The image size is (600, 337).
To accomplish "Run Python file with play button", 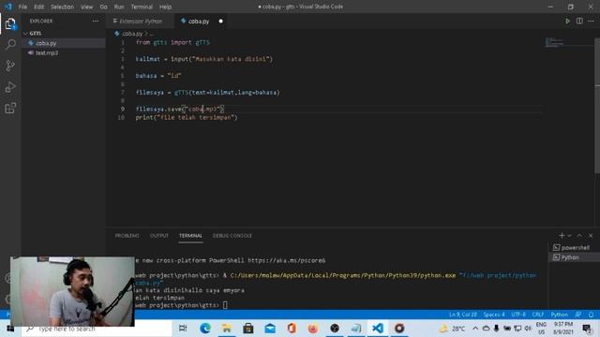I will pyautogui.click(x=567, y=21).
